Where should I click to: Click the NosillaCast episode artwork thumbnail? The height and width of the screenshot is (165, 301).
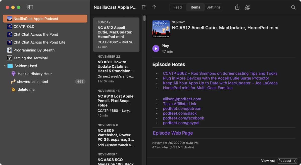click(161, 29)
